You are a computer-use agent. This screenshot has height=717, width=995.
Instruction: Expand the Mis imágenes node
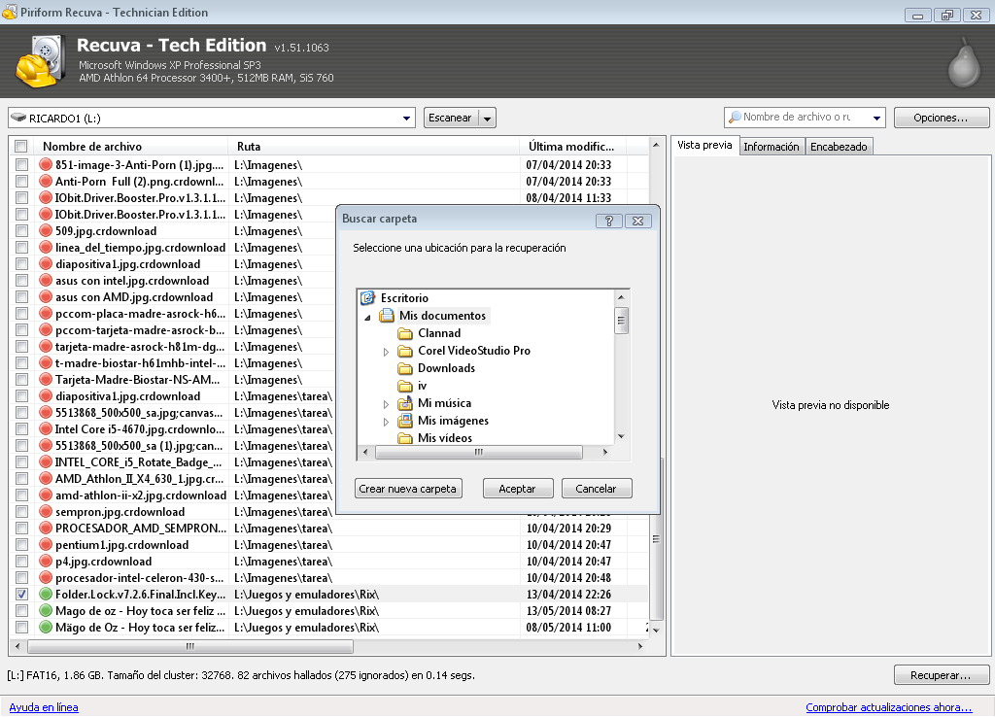coord(386,422)
